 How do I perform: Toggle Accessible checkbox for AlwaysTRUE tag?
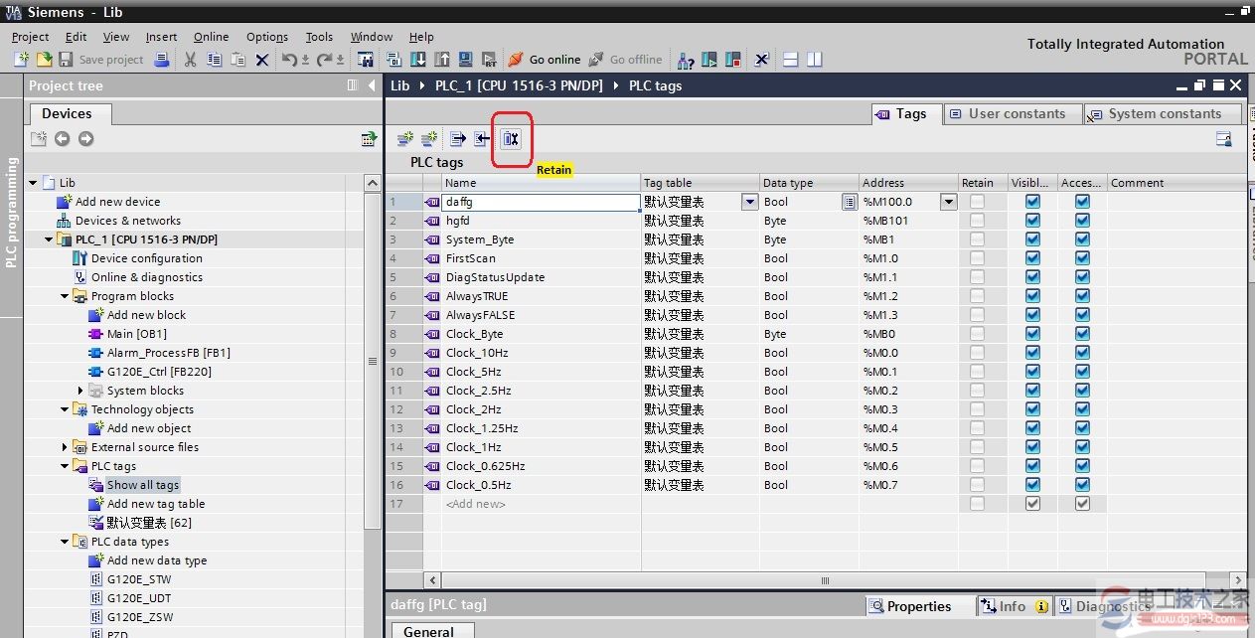tap(1082, 296)
